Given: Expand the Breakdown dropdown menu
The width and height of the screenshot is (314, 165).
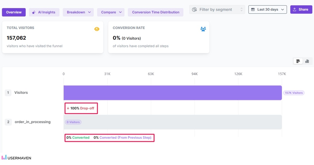Looking at the screenshot, I should [78, 12].
